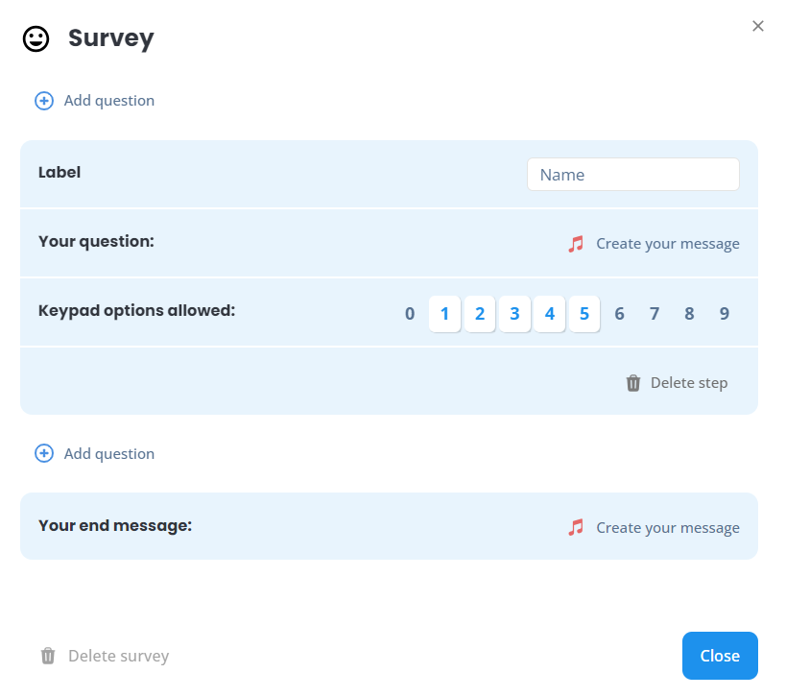This screenshot has height=697, width=786.
Task: Click the plus icon of top Add question
Action: click(x=44, y=101)
